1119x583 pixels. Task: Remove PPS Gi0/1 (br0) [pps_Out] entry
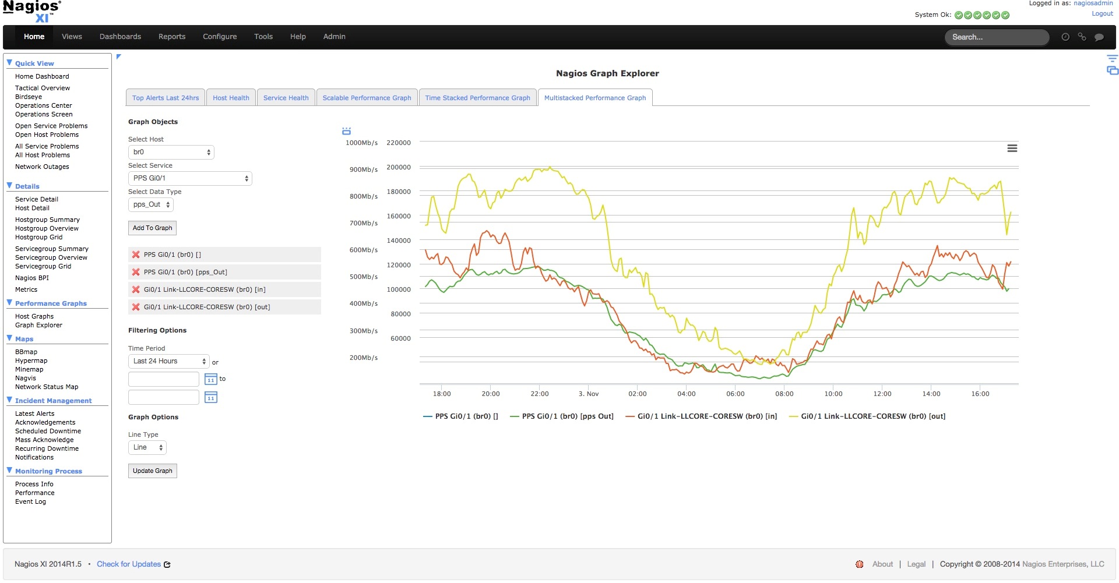pyautogui.click(x=136, y=272)
